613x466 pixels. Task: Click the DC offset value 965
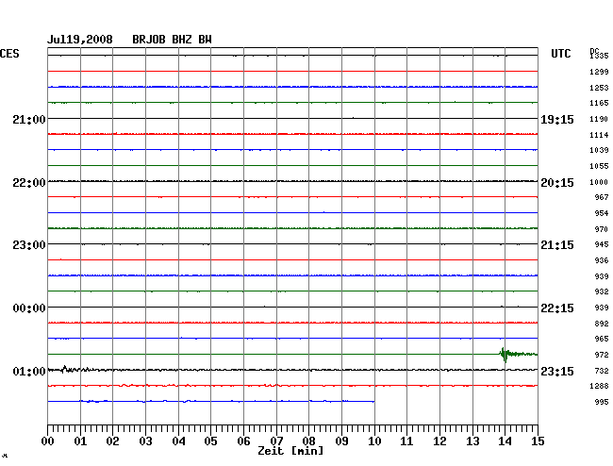click(x=602, y=339)
